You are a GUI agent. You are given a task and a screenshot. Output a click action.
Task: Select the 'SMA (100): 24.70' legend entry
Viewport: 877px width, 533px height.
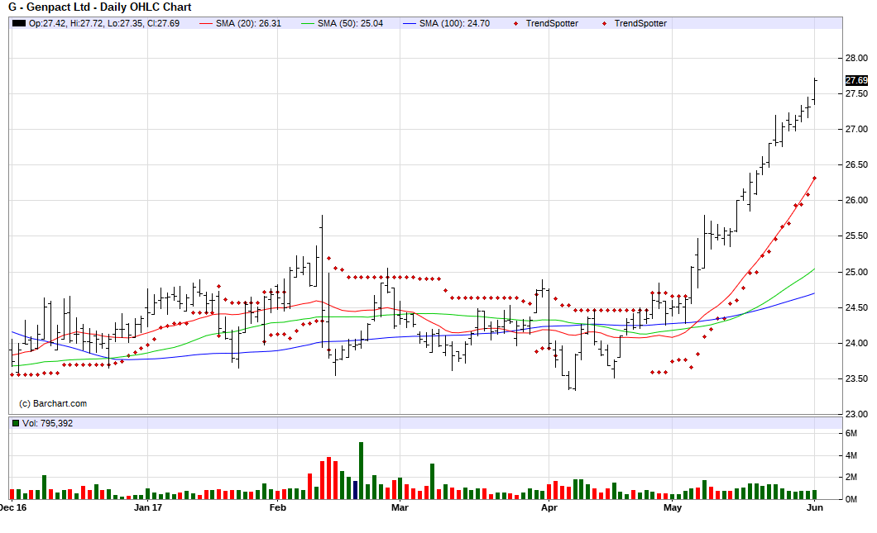pos(454,23)
